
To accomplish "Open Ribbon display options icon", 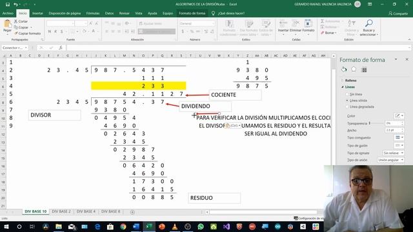I will pos(370,5).
